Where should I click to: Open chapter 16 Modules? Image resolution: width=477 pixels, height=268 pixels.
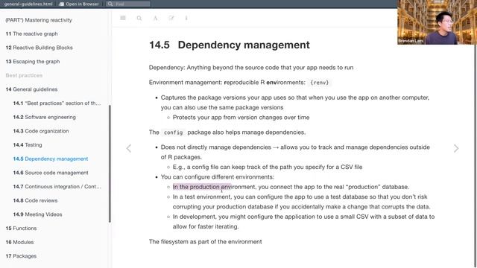[x=19, y=242]
